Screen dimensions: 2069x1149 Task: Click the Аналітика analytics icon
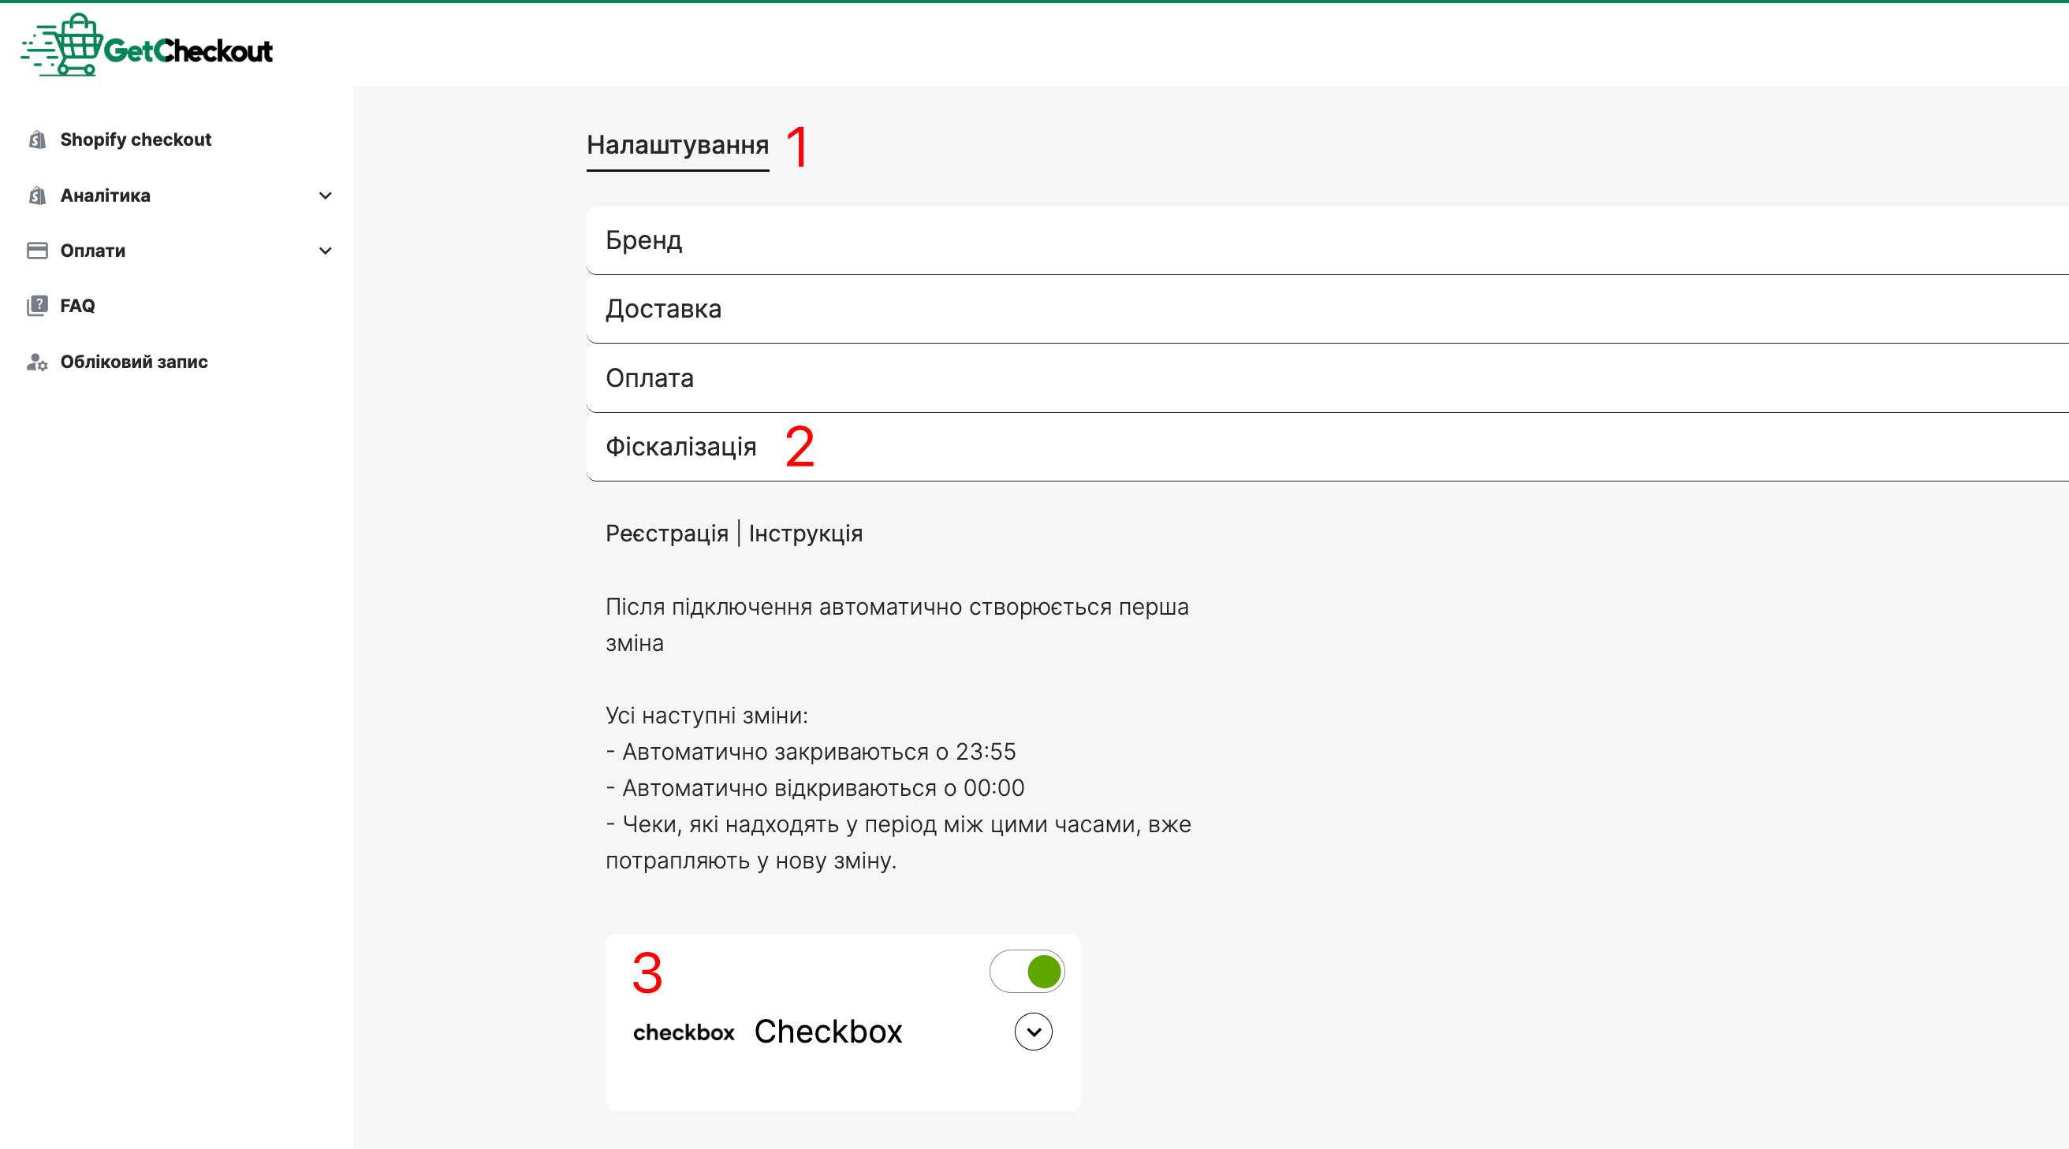[37, 195]
